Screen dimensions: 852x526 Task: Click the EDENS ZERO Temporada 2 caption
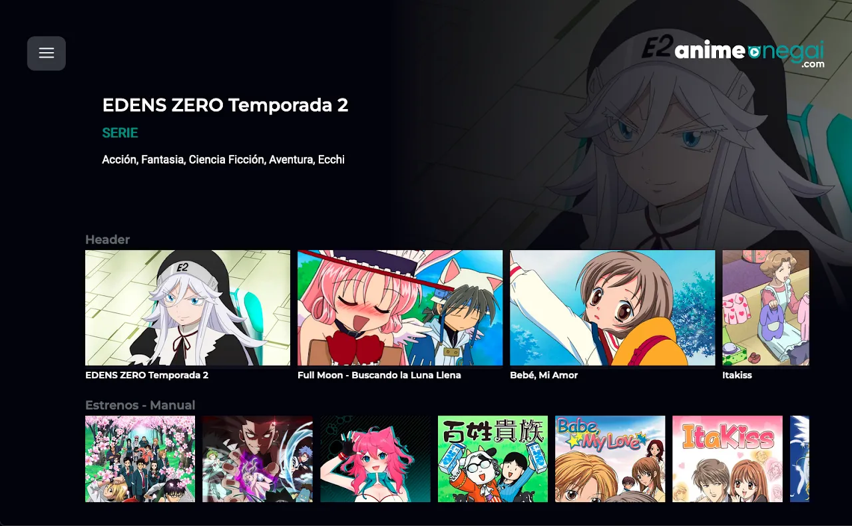click(147, 375)
